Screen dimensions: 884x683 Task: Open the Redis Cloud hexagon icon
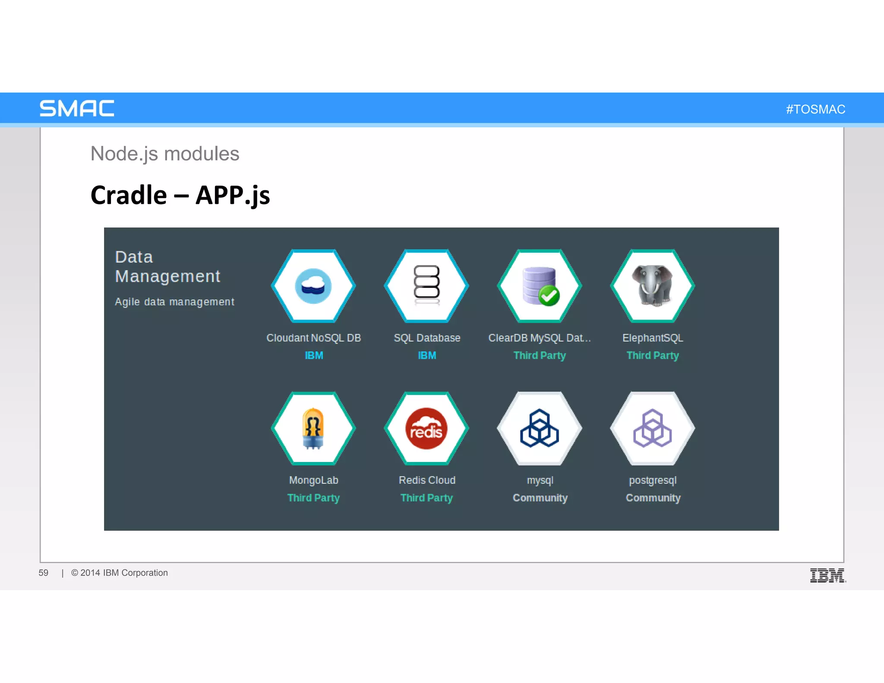point(426,428)
